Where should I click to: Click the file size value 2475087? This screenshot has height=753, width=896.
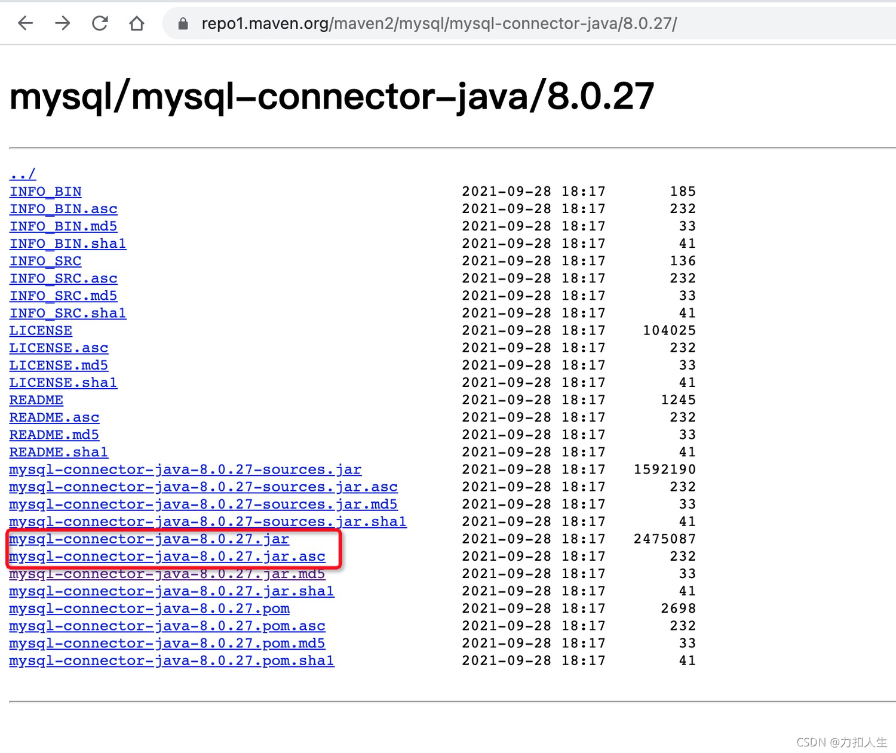pos(665,539)
